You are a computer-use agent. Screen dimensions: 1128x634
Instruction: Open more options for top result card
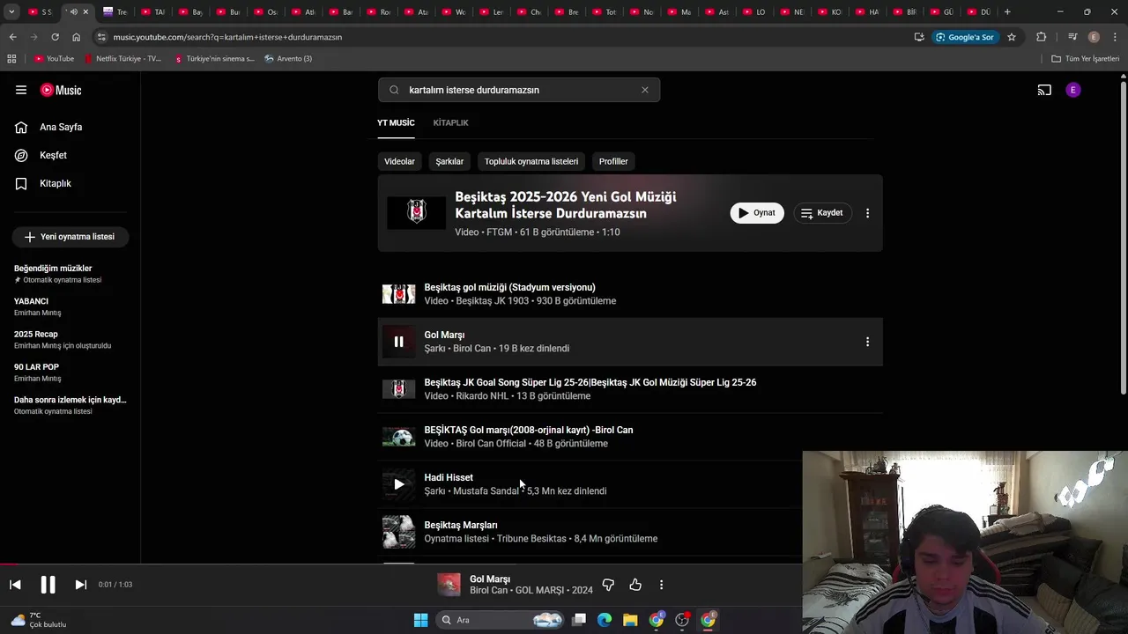pos(867,213)
